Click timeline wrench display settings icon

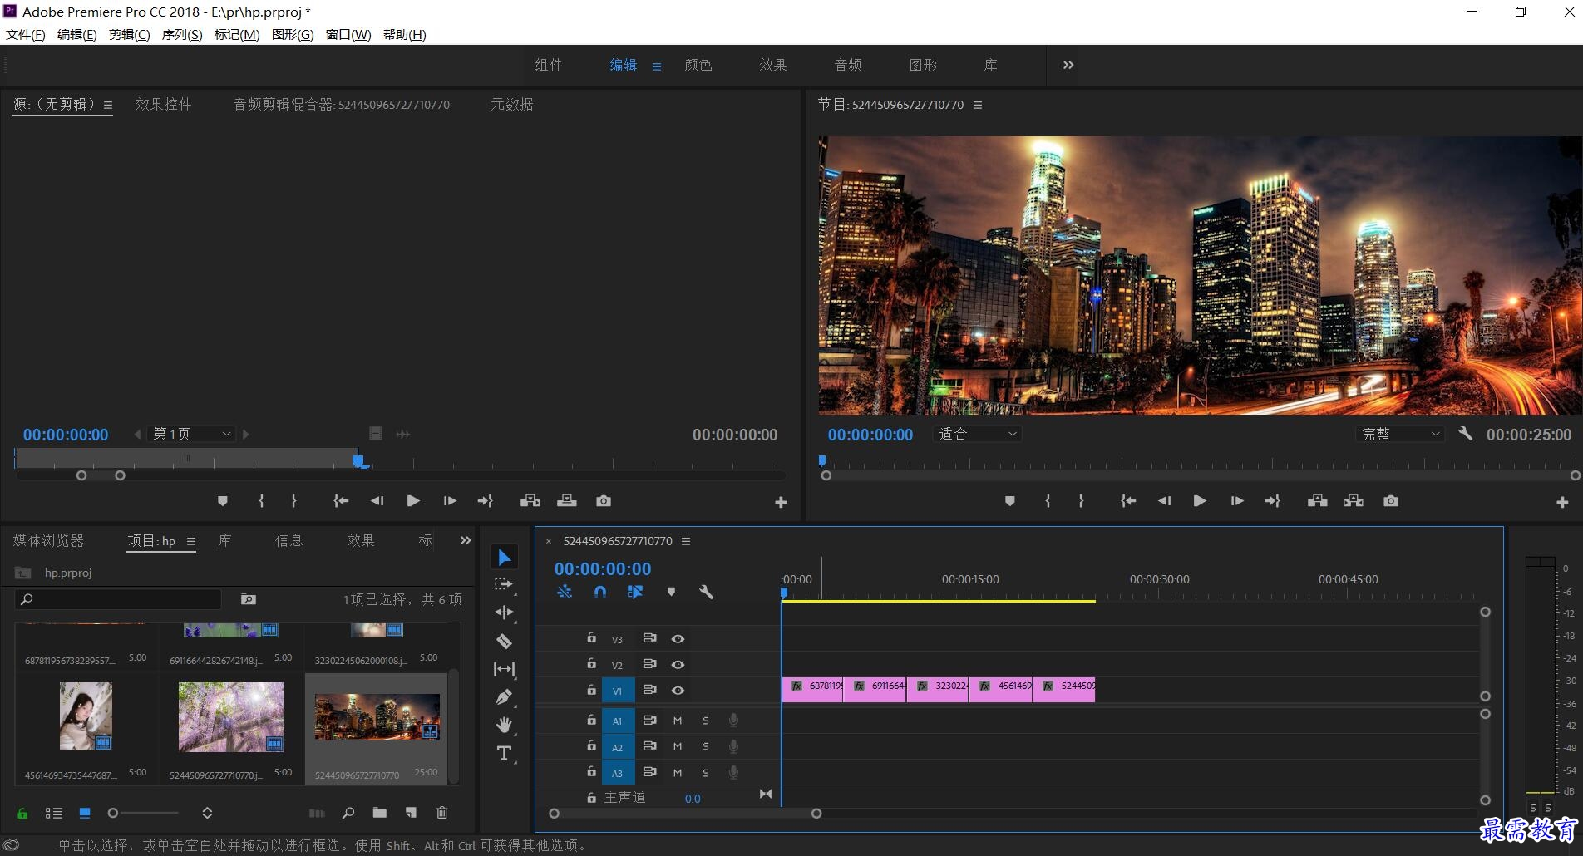click(x=706, y=592)
